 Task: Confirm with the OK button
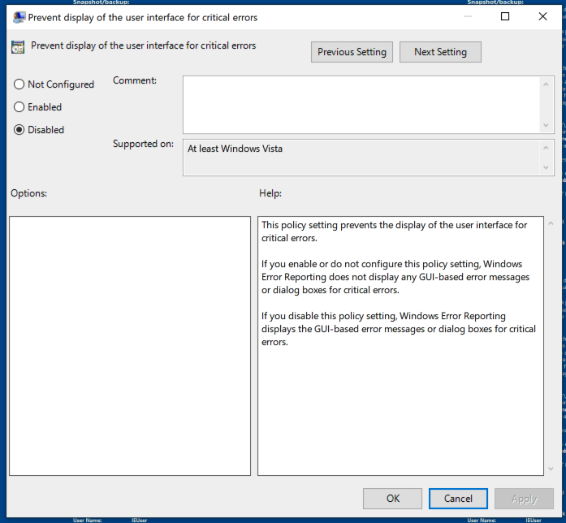tap(393, 499)
